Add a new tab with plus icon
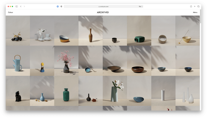 coord(195,6)
